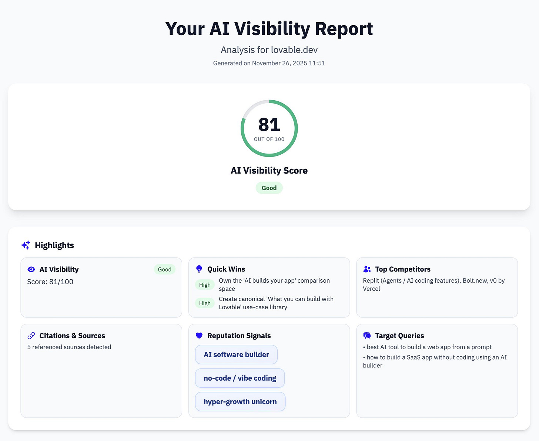Screen dimensions: 539x441
Task: Click the heart icon for Reputation Signals
Action: pos(199,336)
